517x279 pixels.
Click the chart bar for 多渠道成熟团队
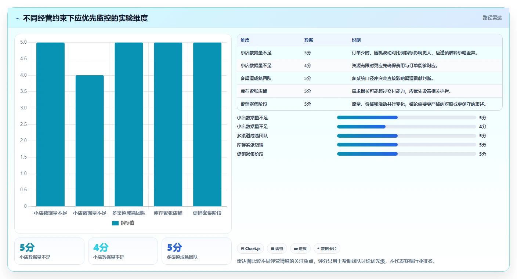click(x=129, y=124)
